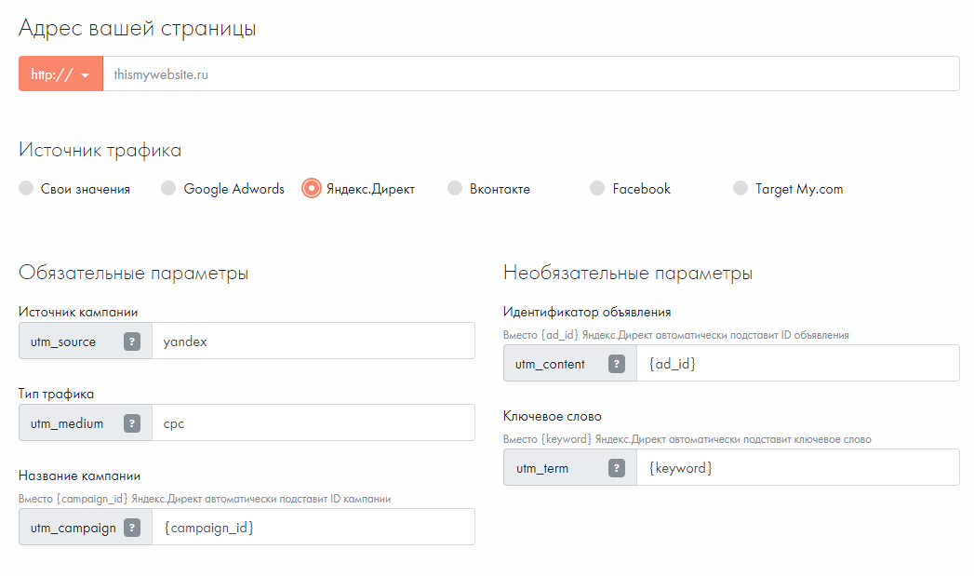The image size is (974, 576).
Task: Click the utm_content field with {ad_id}
Action: [x=797, y=364]
